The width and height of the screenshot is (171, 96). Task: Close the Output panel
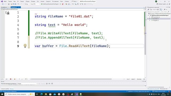point(145,81)
